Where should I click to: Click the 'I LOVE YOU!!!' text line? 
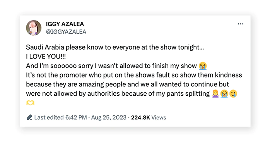46,57
